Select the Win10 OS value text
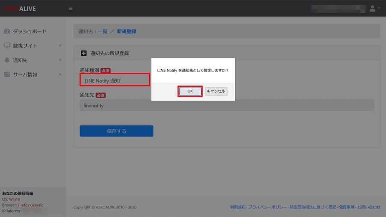Viewport: 386px width, 217px height. tap(15, 199)
